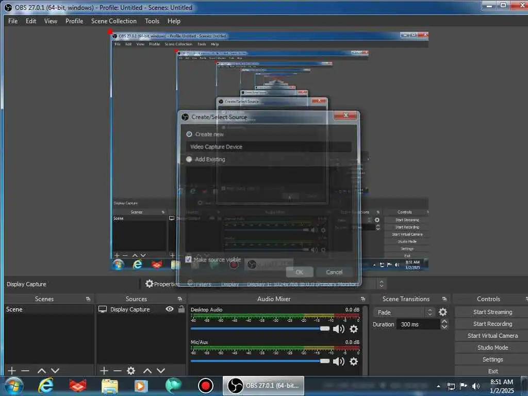528x396 pixels.
Task: Click the 8:51 AM clock
Action: click(501, 382)
